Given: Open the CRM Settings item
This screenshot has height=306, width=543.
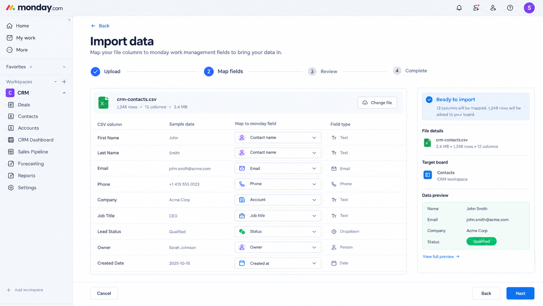Looking at the screenshot, I should pos(27,188).
